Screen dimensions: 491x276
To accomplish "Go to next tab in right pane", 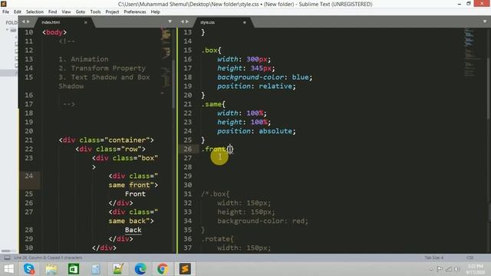I will point(187,21).
